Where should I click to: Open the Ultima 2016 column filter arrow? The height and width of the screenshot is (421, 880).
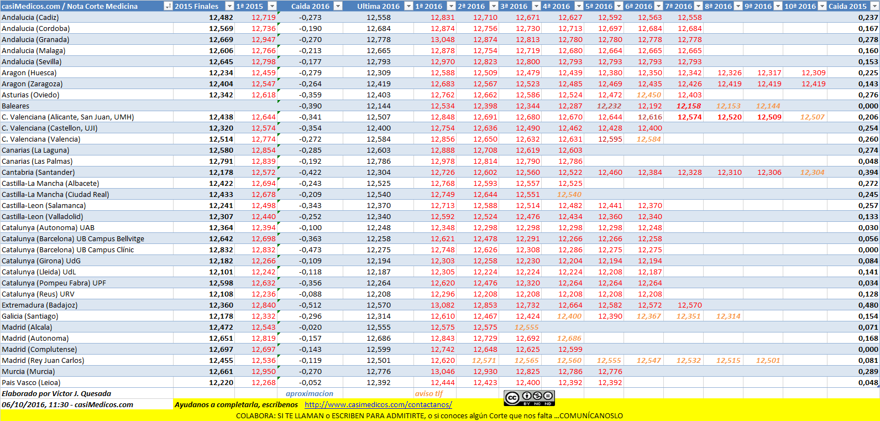tap(409, 6)
